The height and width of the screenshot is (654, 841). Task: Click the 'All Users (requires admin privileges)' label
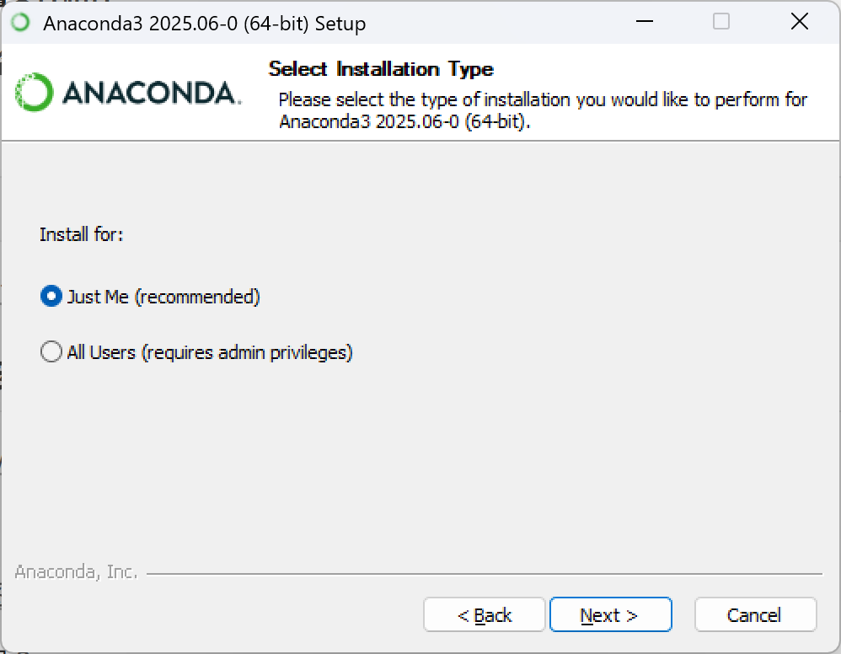210,351
